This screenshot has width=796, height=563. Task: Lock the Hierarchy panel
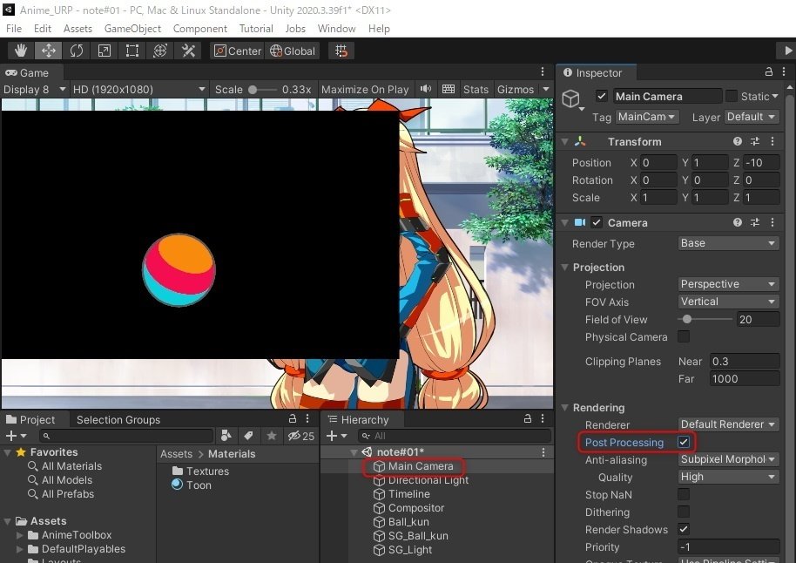point(528,418)
